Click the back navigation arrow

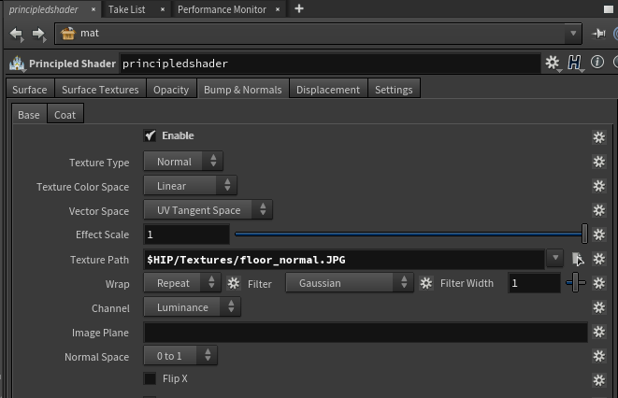click(17, 35)
